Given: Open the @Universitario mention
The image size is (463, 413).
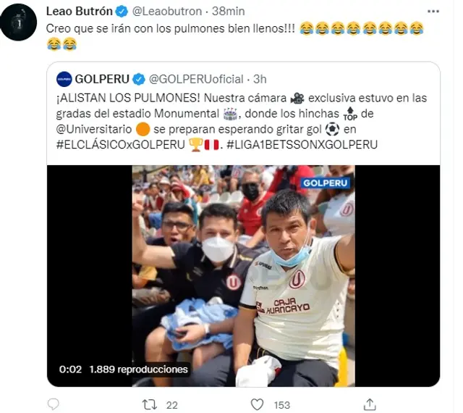Looking at the screenshot, I should (94, 129).
